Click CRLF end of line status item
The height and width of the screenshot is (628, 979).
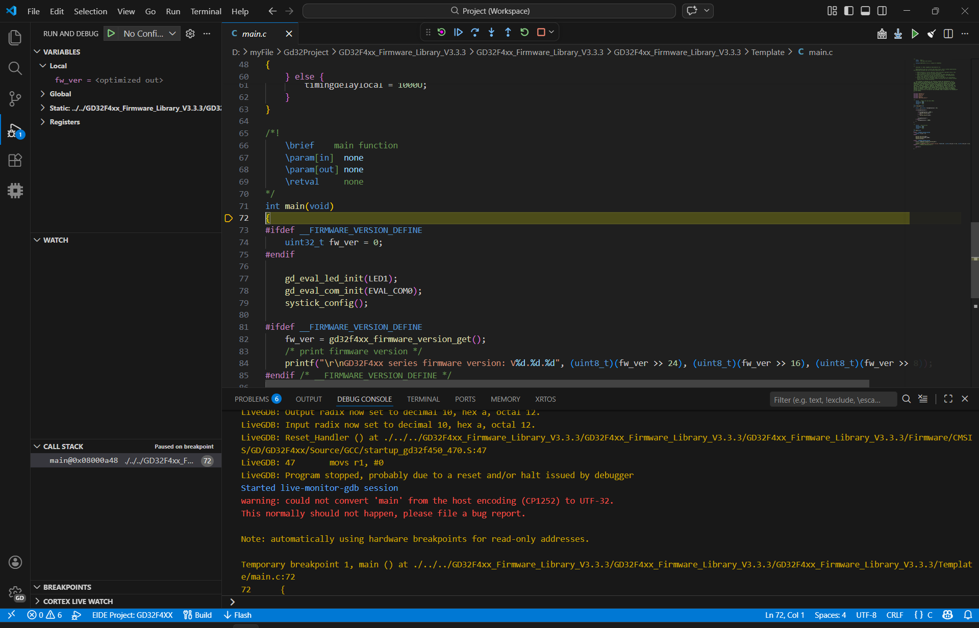point(894,615)
